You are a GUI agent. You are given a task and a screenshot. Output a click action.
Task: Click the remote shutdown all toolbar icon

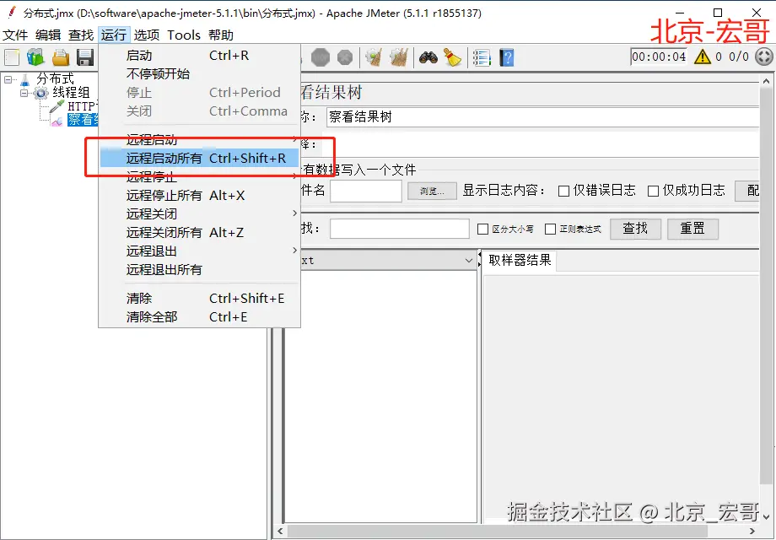click(345, 57)
